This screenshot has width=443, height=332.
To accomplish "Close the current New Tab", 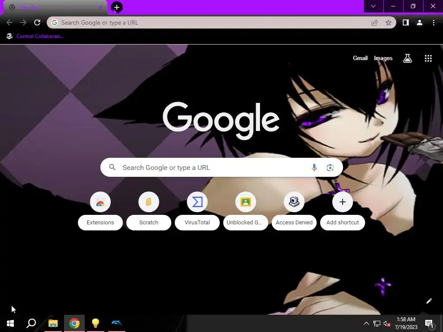I will coord(100,7).
